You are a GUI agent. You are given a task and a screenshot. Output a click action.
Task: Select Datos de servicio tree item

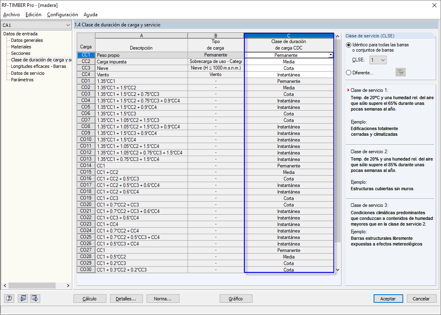click(x=28, y=73)
